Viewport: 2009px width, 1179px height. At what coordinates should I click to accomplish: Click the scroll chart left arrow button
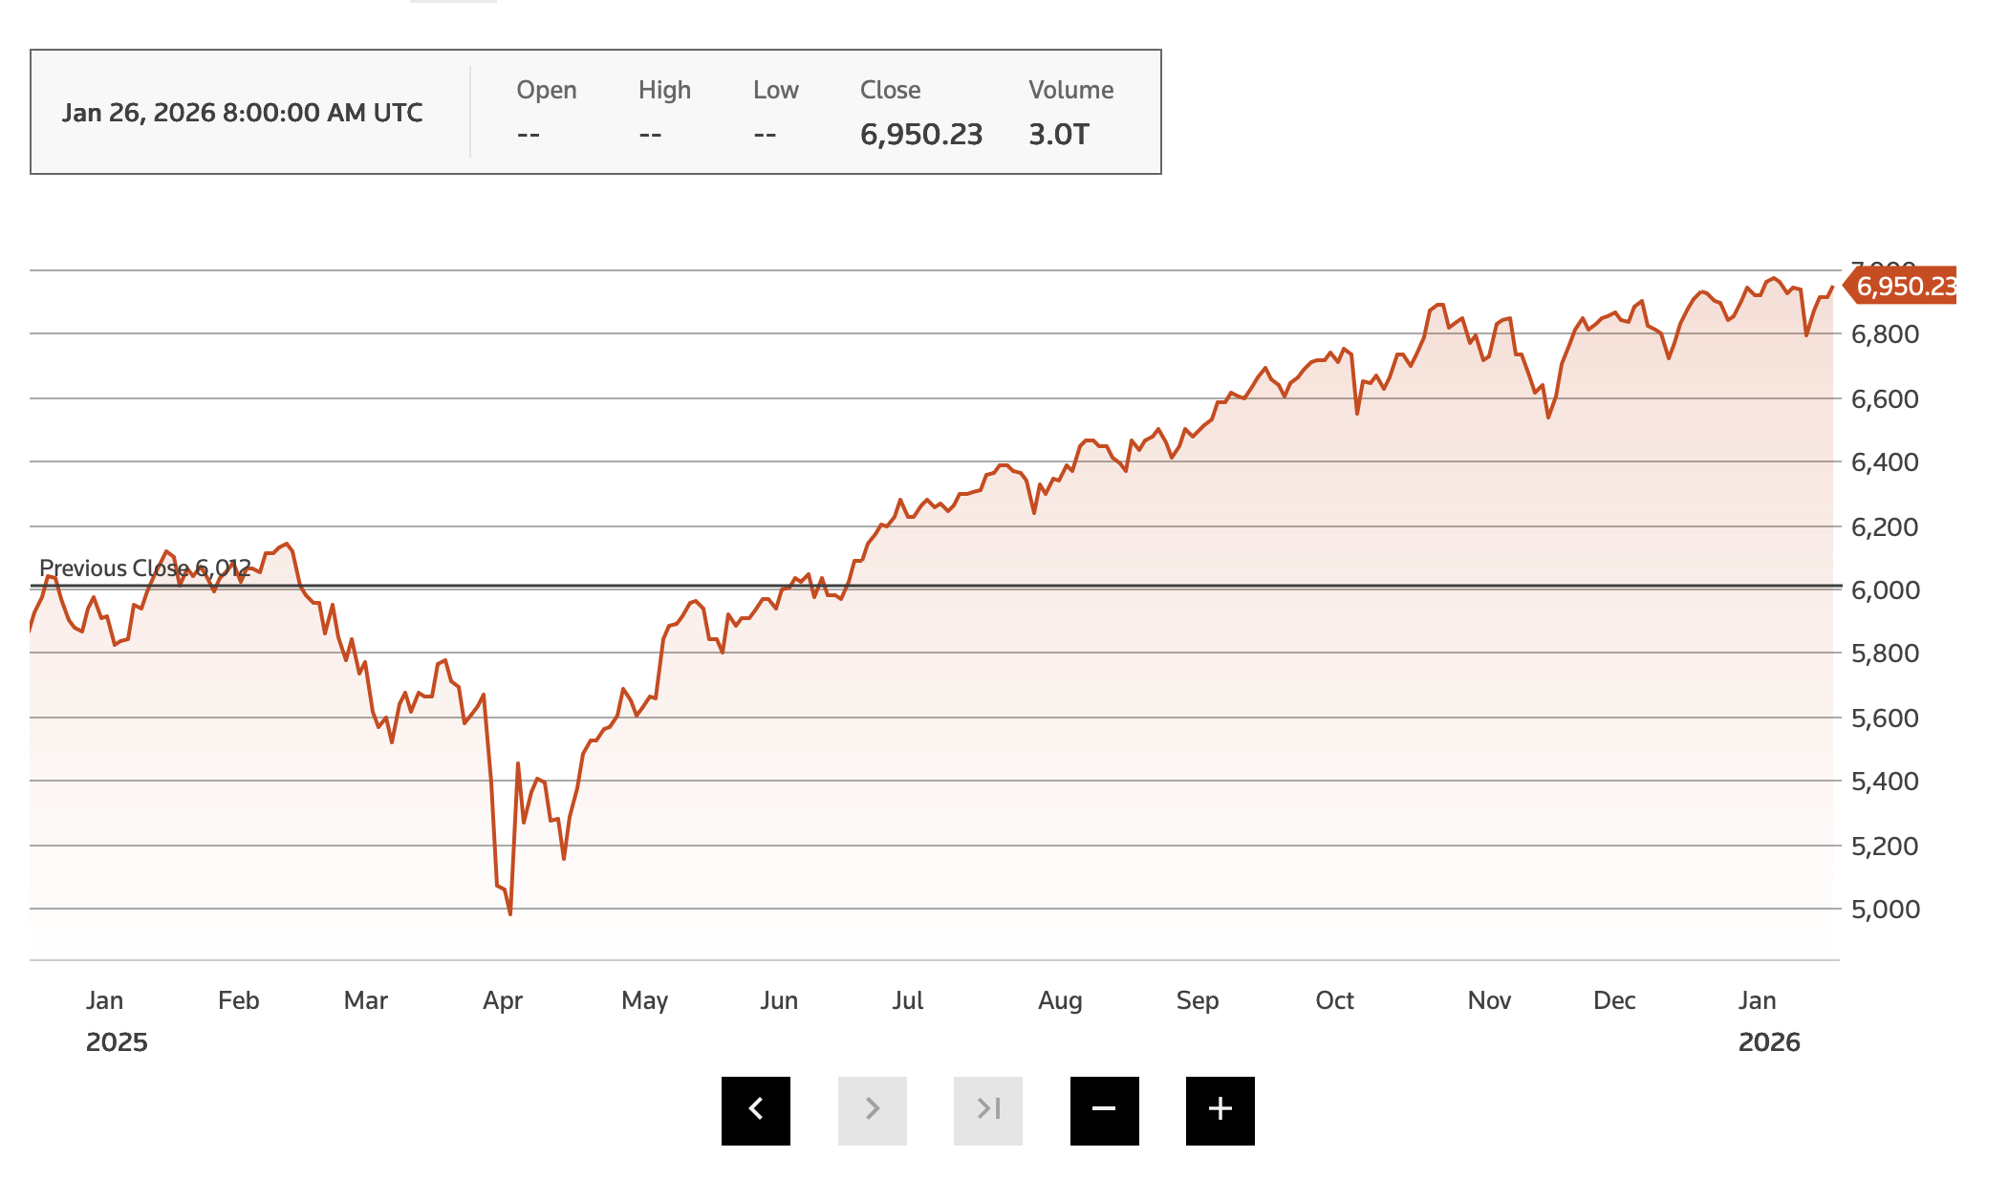click(x=755, y=1110)
